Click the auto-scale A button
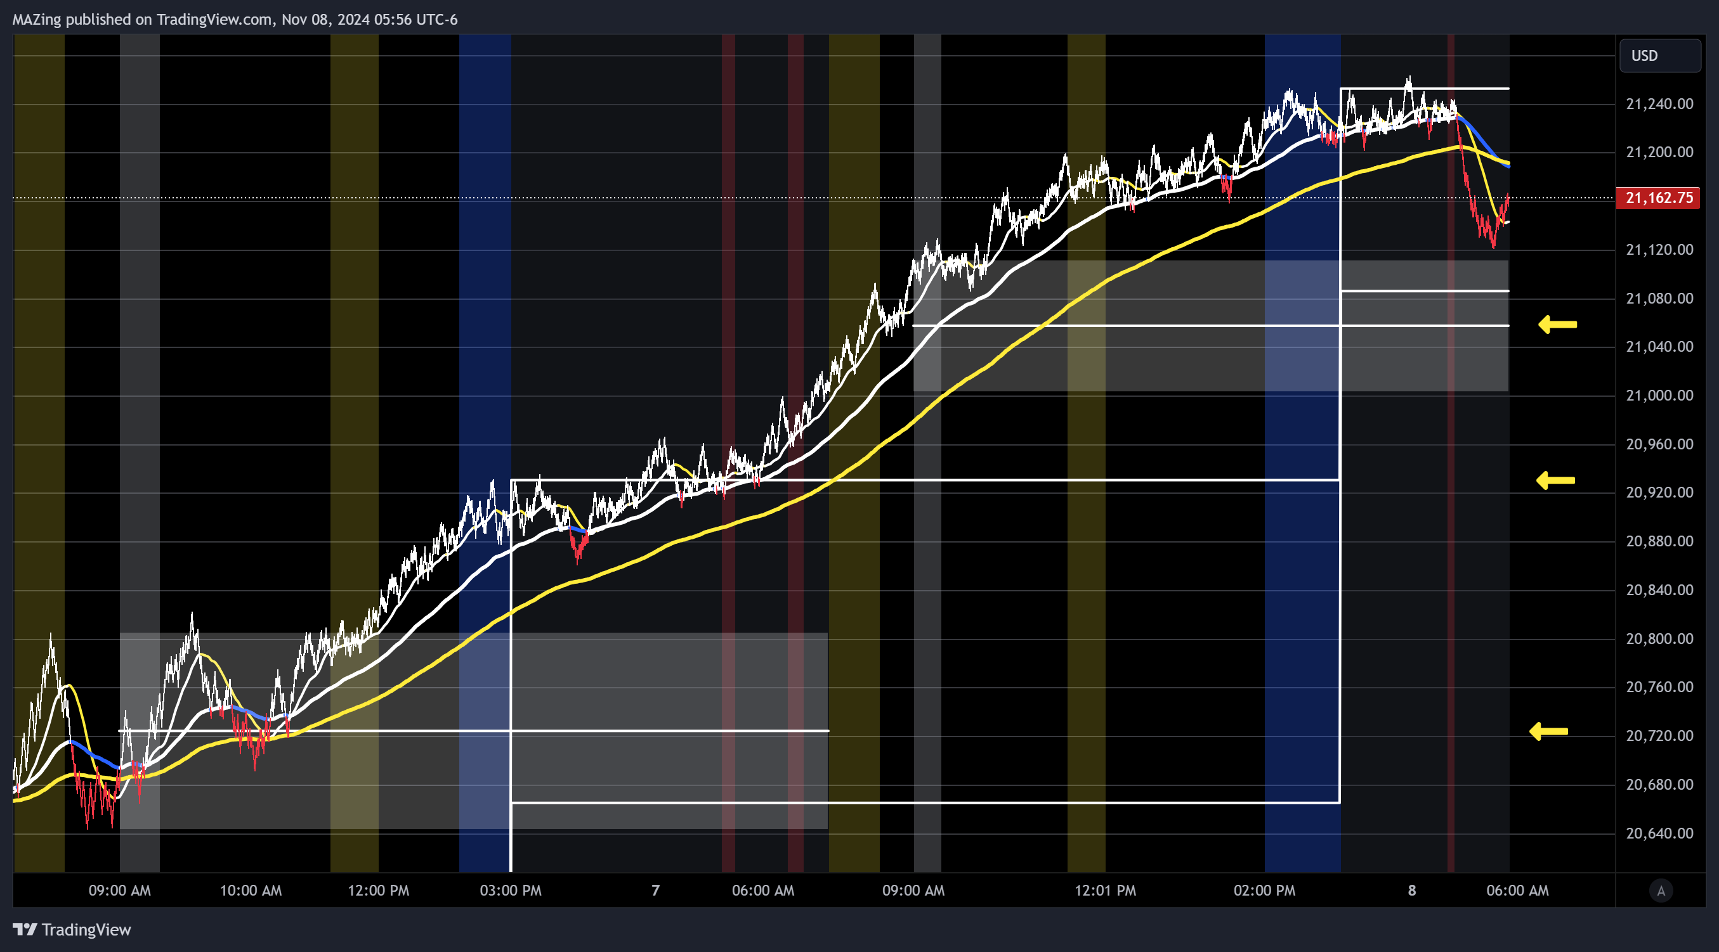The image size is (1719, 952). [x=1660, y=891]
